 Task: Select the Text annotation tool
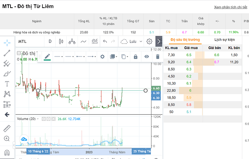[x=7, y=84]
